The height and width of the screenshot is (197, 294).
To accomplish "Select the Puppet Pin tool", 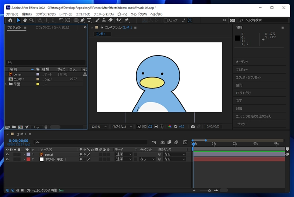I will pos(126,20).
